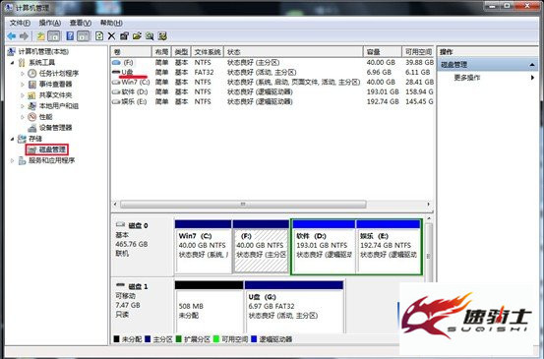Select the U盘 volume row
Screen dimensions: 544x359
click(x=272, y=73)
